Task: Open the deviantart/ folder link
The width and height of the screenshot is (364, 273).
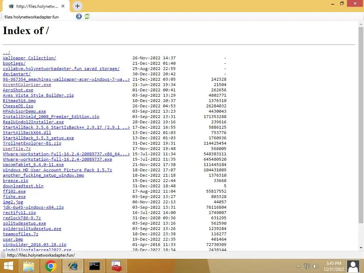Action: 17,74
